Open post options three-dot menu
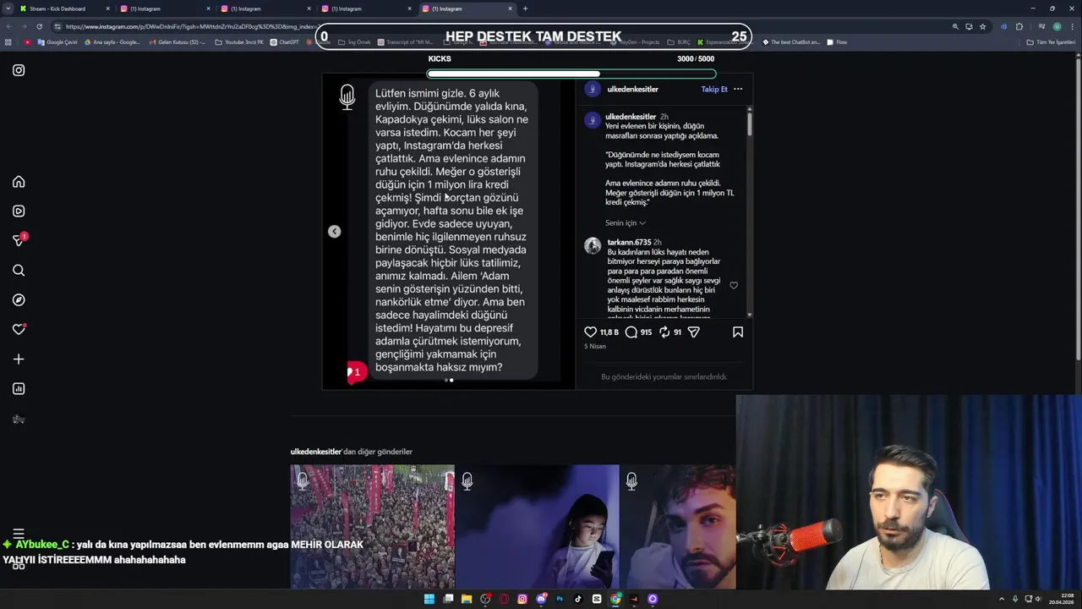1082x609 pixels. [738, 89]
